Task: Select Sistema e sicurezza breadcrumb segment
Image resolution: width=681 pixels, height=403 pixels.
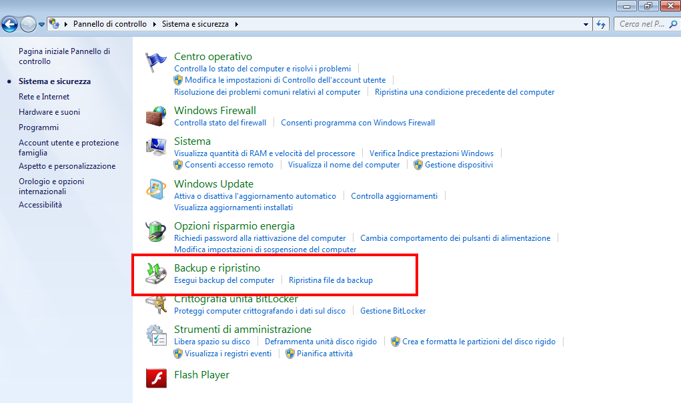Action: (x=195, y=24)
